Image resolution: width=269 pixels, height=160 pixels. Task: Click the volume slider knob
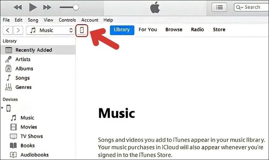click(76, 7)
